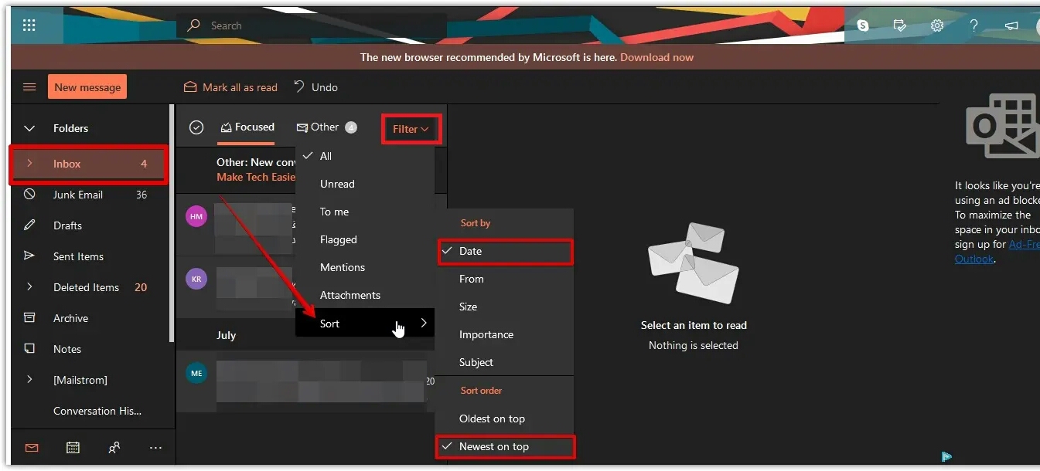Open People icon in bottom navigation
Image resolution: width=1040 pixels, height=471 pixels.
coord(114,448)
